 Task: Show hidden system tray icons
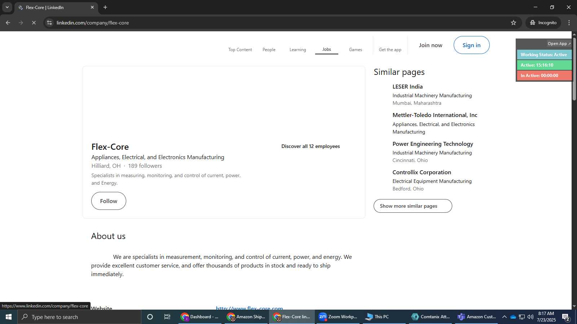coord(505,317)
